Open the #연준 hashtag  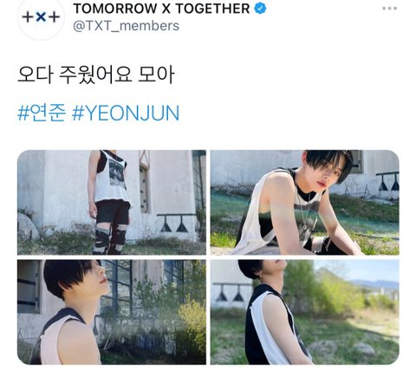click(42, 113)
